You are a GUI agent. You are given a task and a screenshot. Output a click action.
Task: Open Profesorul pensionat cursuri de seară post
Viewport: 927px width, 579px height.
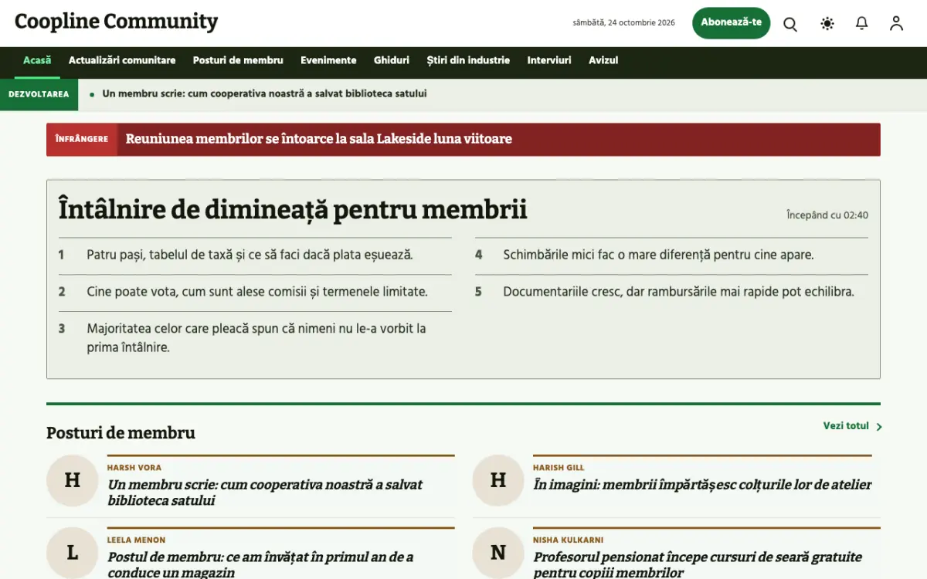pyautogui.click(x=698, y=564)
